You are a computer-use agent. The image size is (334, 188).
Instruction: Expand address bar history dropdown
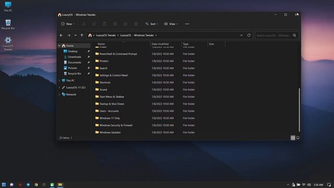241,35
